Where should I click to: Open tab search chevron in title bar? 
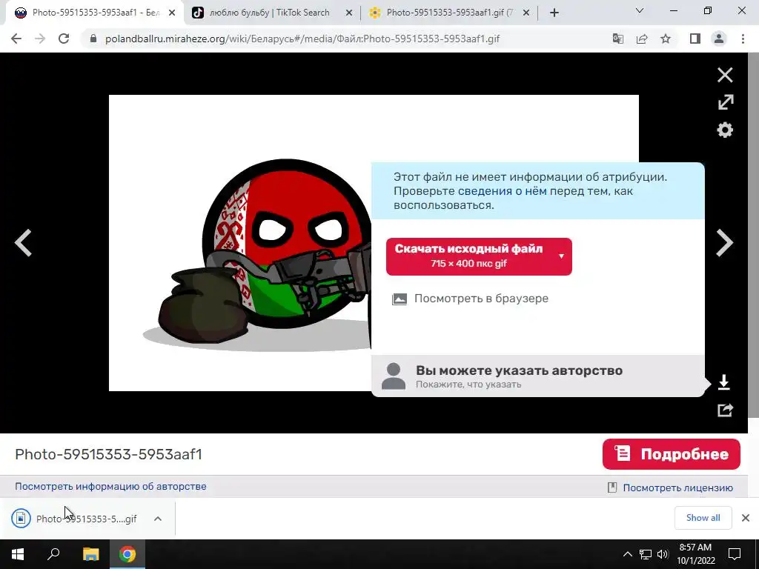[x=640, y=10]
